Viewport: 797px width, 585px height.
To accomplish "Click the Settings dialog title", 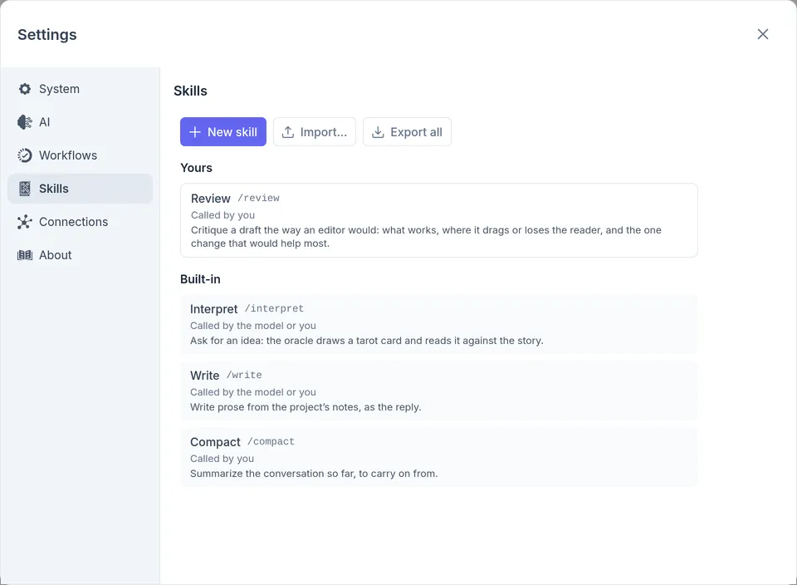I will pyautogui.click(x=47, y=35).
